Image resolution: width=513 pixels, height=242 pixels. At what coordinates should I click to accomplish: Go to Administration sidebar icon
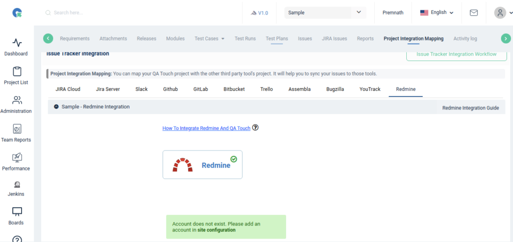click(17, 100)
